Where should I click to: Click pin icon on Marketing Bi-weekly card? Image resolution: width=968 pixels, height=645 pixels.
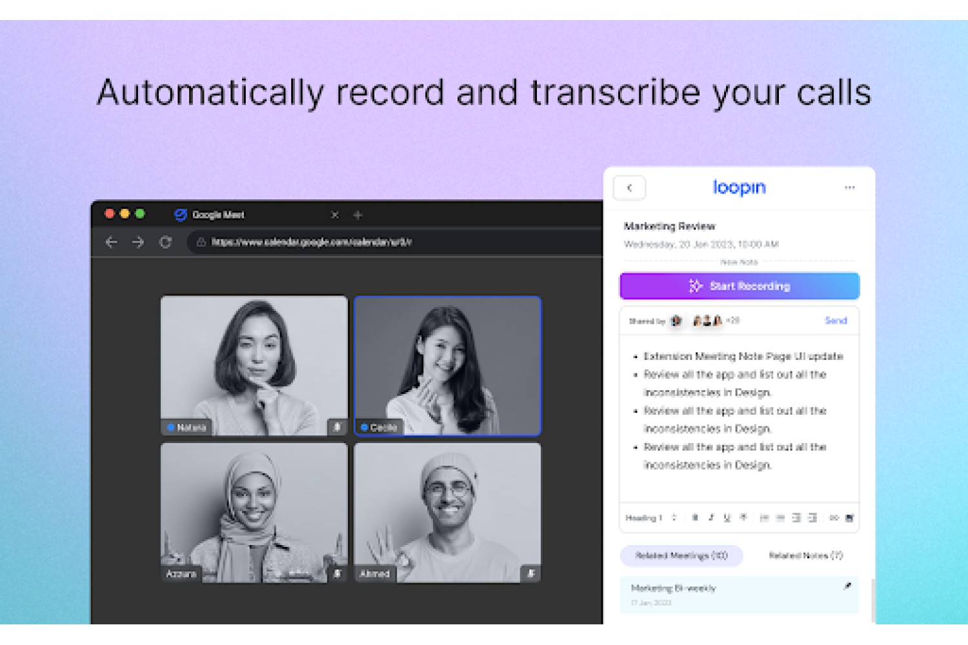click(x=848, y=586)
